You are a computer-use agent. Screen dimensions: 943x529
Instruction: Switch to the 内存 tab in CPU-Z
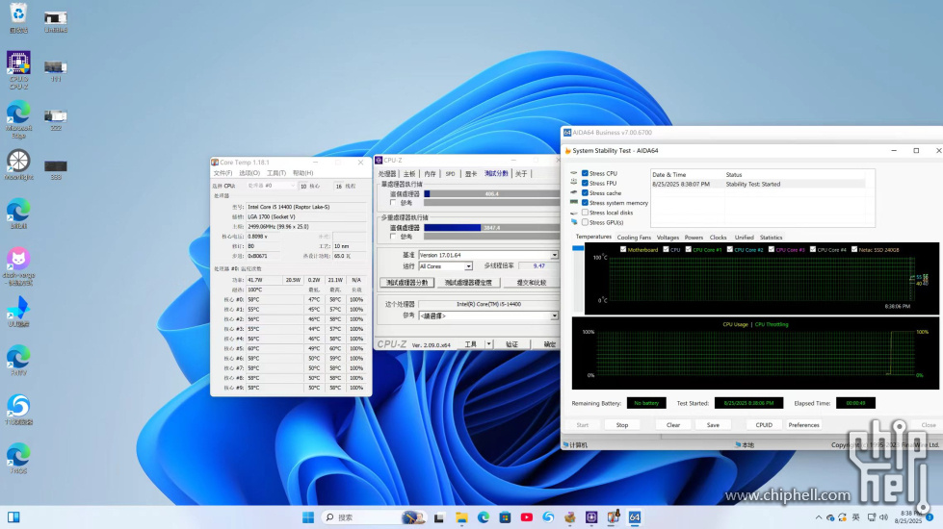tap(430, 173)
